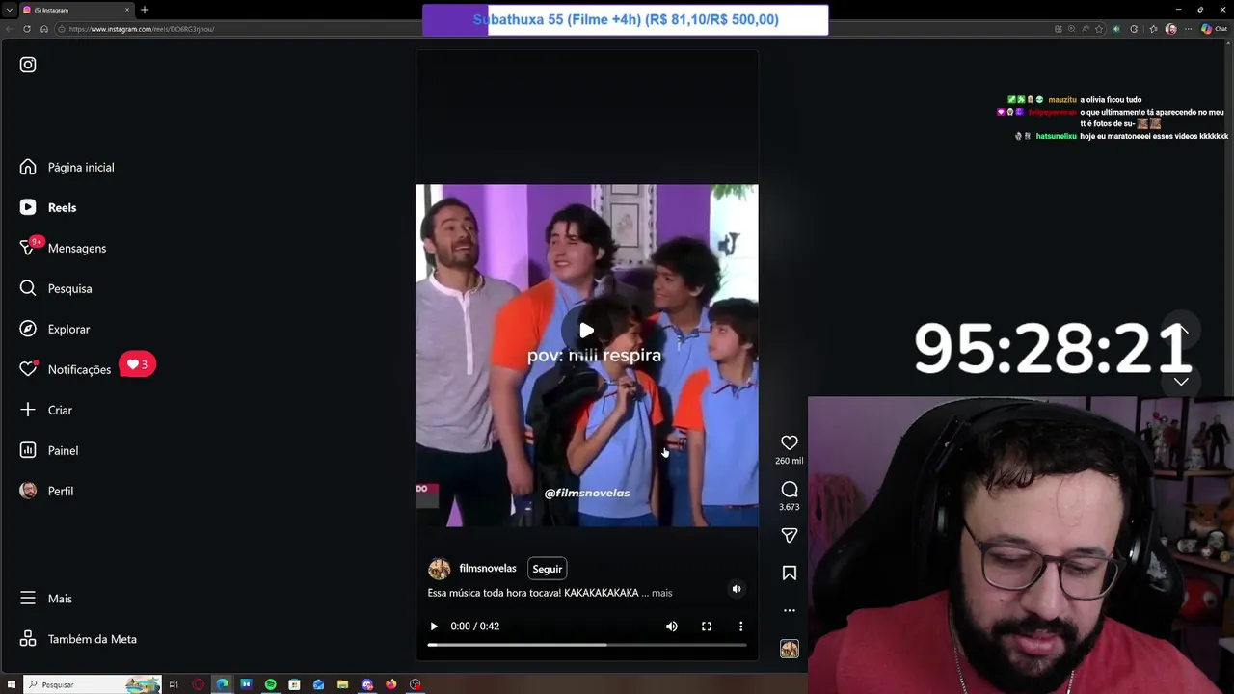Close the Instagram tab
The width and height of the screenshot is (1234, 694).
point(127,10)
